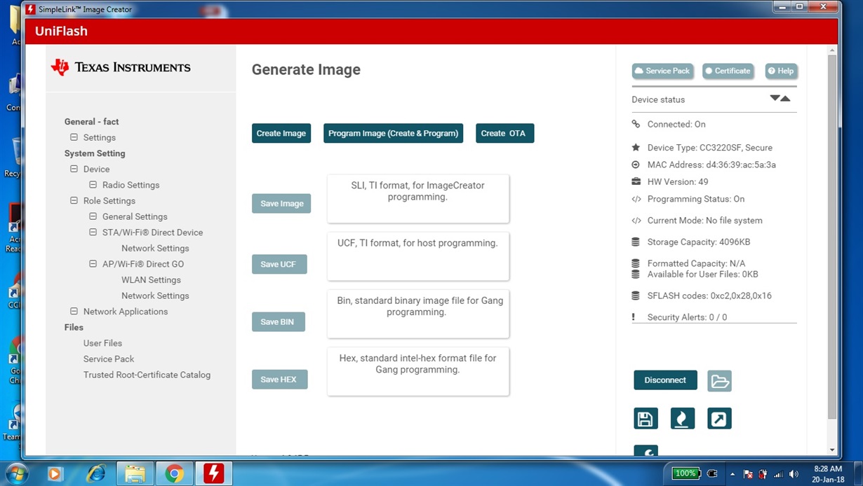This screenshot has height=486, width=863.
Task: Click the scrollbar down arrow
Action: [x=832, y=450]
